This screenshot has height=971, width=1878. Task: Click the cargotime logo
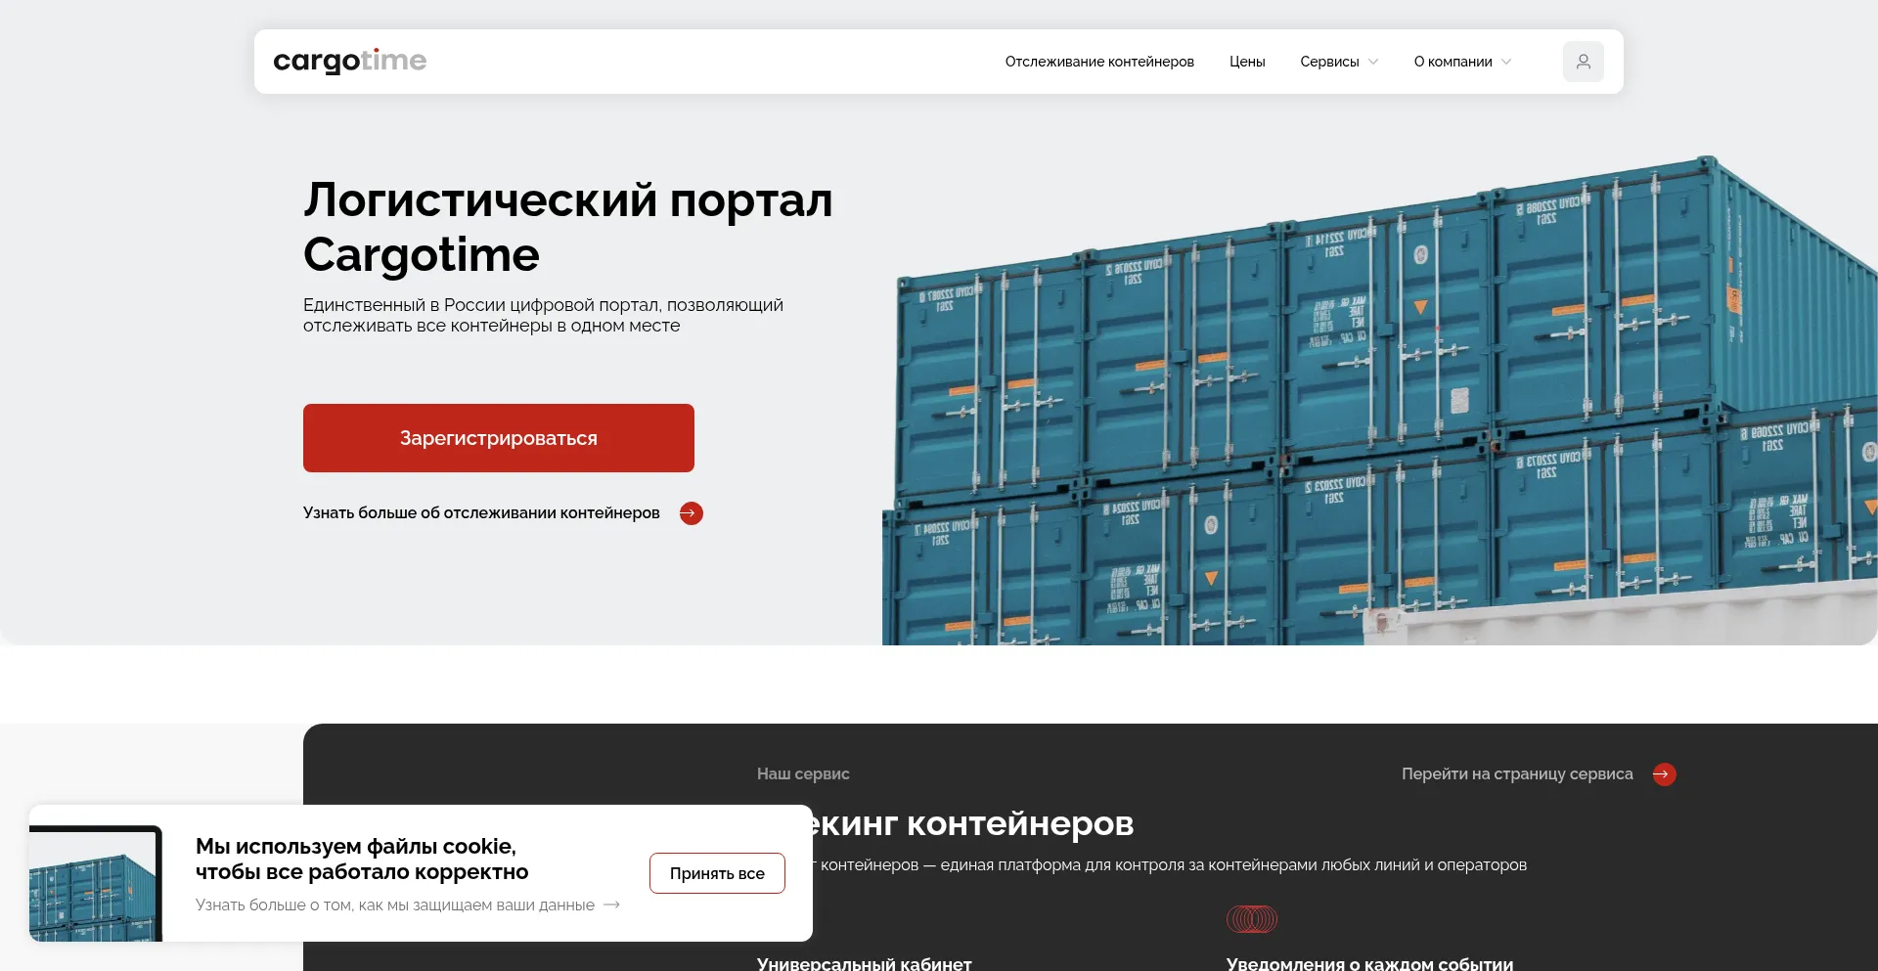(x=349, y=61)
